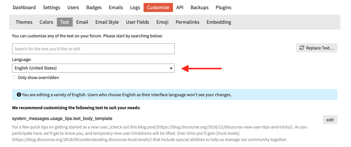Click the info icon in the blue notice
This screenshot has width=351, height=147.
19,95
